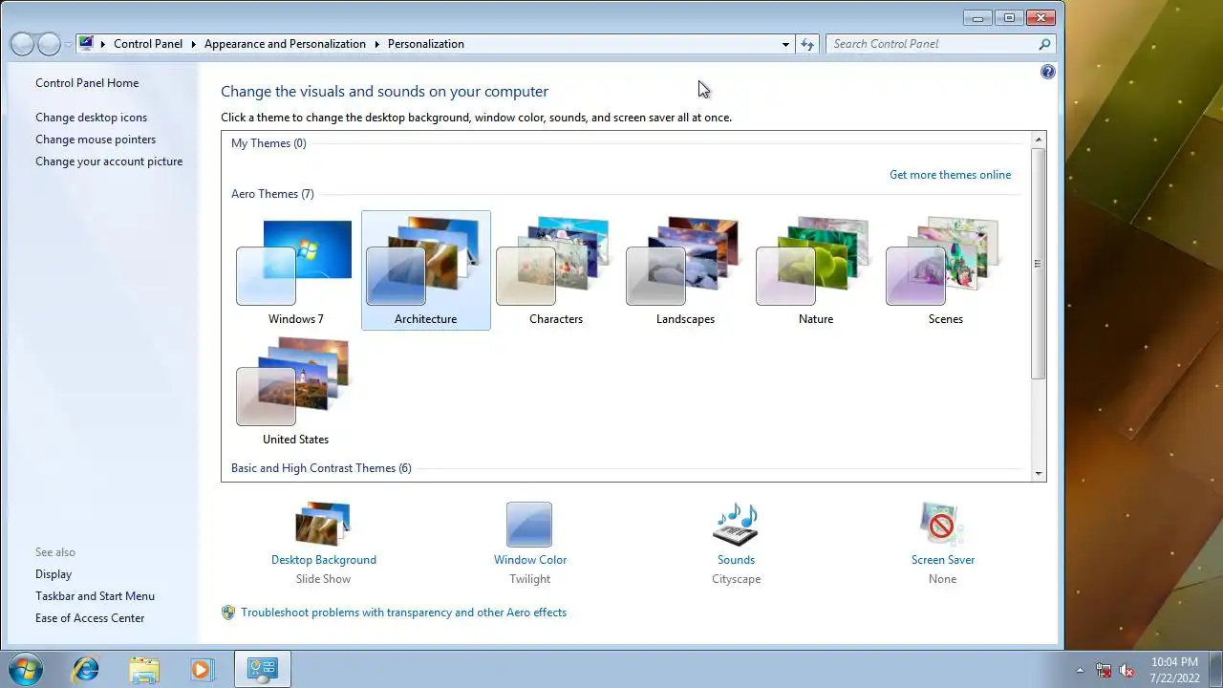Click the Refresh button in address bar

click(x=807, y=44)
